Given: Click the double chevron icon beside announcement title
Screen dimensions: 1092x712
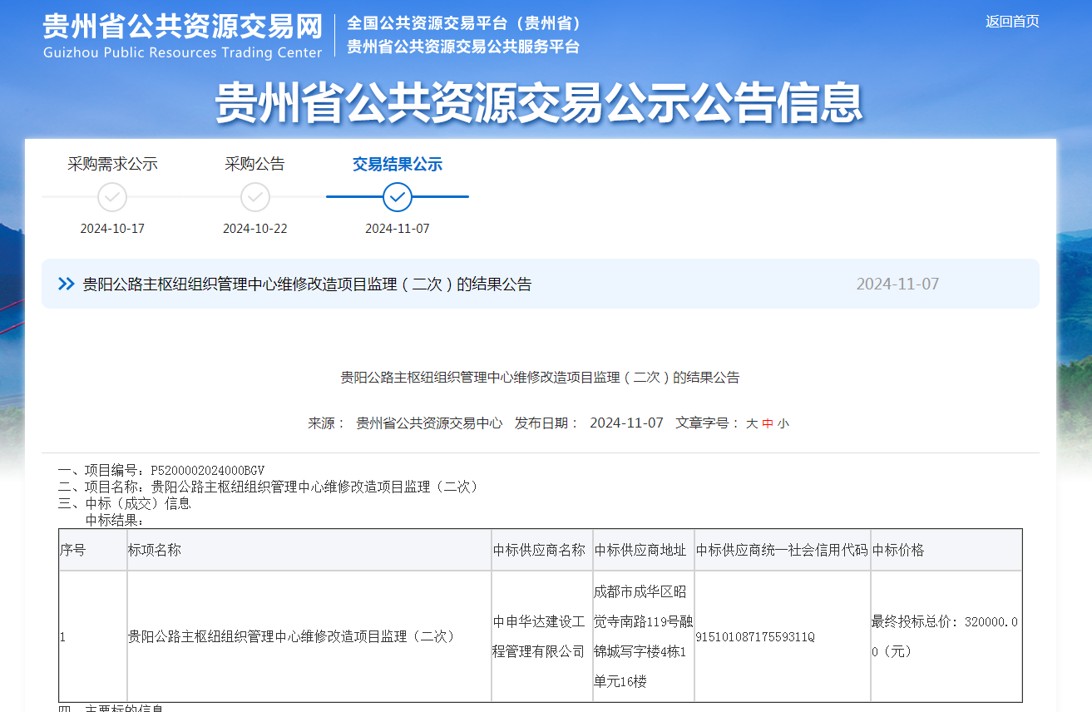Looking at the screenshot, I should [x=67, y=284].
